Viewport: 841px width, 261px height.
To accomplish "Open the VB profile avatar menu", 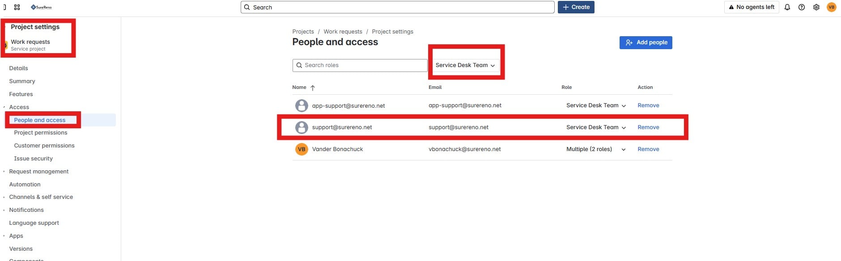I will pyautogui.click(x=832, y=7).
